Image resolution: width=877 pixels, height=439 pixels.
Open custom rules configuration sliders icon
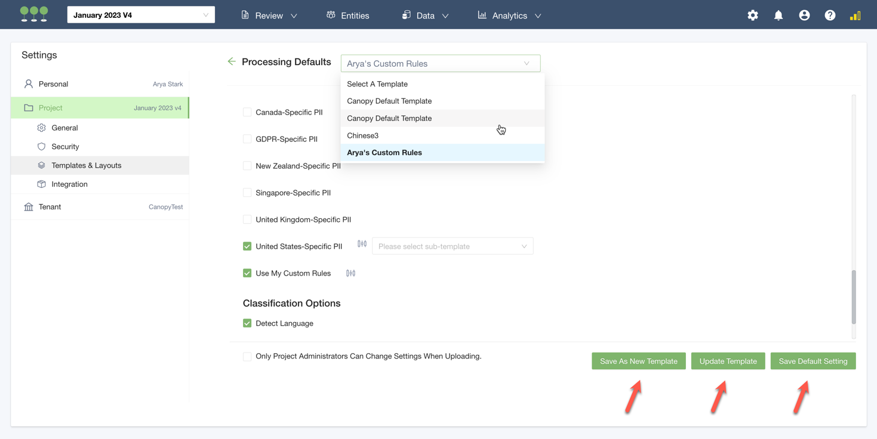[350, 273]
